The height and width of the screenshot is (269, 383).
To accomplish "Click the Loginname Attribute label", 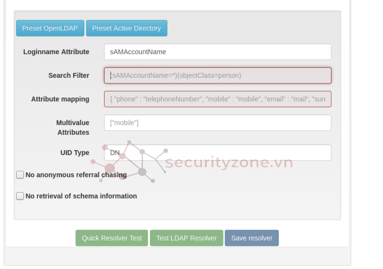I will pos(56,52).
